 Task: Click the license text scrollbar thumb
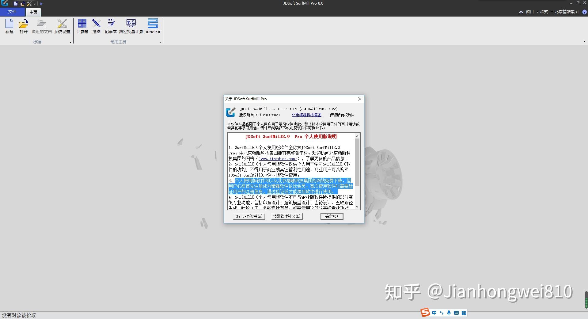click(357, 162)
